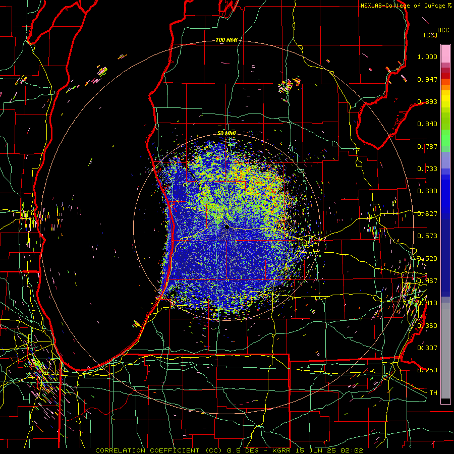This screenshot has width=454, height=454.
Task: Pick the red segment of the color bar
Action: click(x=445, y=75)
